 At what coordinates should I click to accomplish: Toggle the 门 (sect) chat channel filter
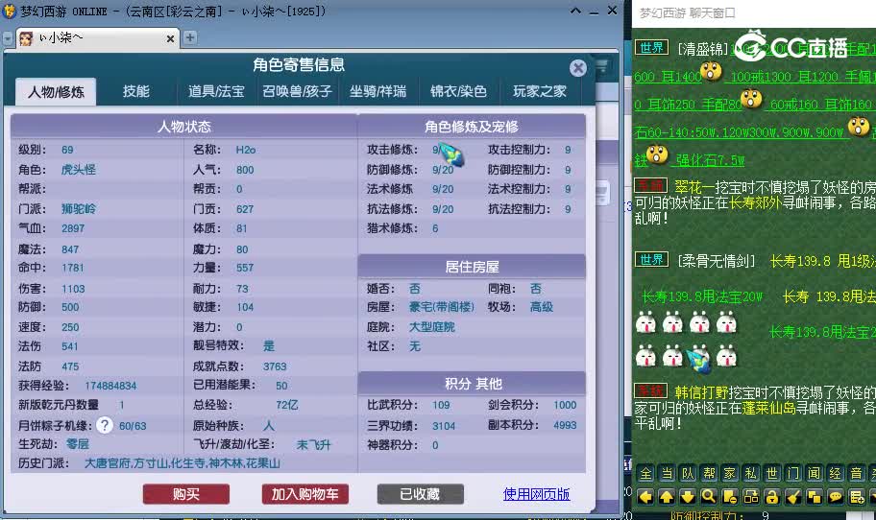click(793, 474)
